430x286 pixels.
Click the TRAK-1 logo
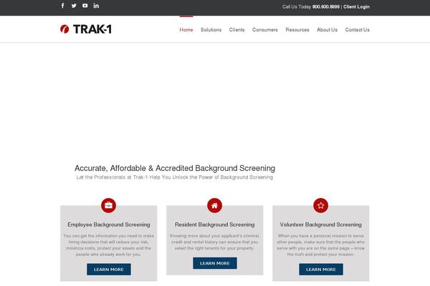(86, 29)
